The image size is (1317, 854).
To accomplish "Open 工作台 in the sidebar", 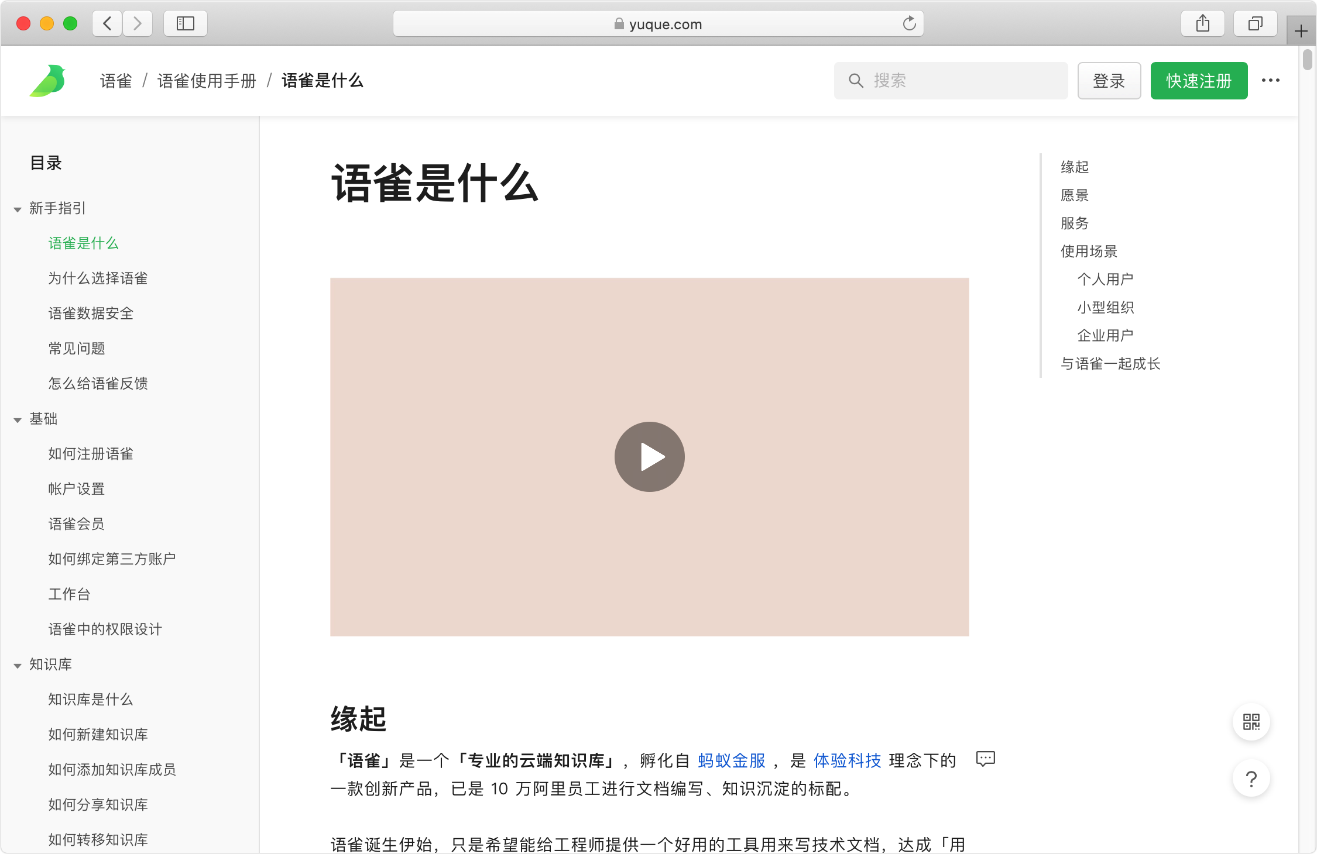I will coord(69,594).
